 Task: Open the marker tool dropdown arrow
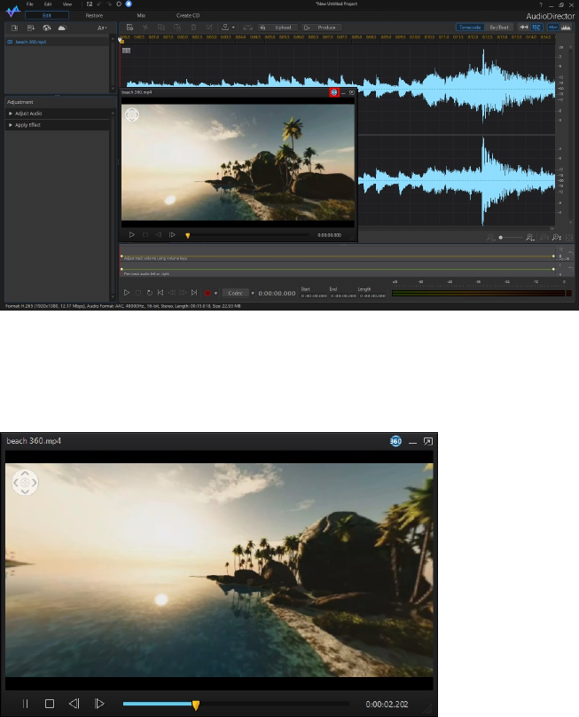pos(233,28)
